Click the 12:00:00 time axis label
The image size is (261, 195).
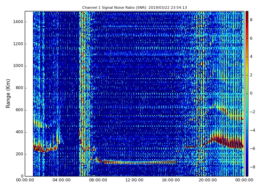pyautogui.click(x=134, y=180)
